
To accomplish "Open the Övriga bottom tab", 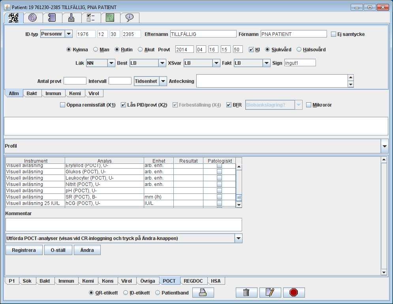I will pyautogui.click(x=148, y=281).
